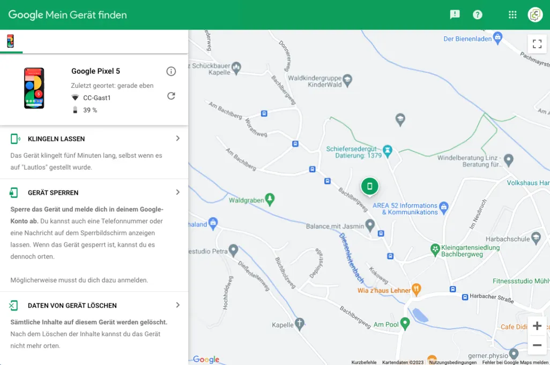550x365 pixels.
Task: Click Balance mit Jasmin map pin
Action: 370,225
